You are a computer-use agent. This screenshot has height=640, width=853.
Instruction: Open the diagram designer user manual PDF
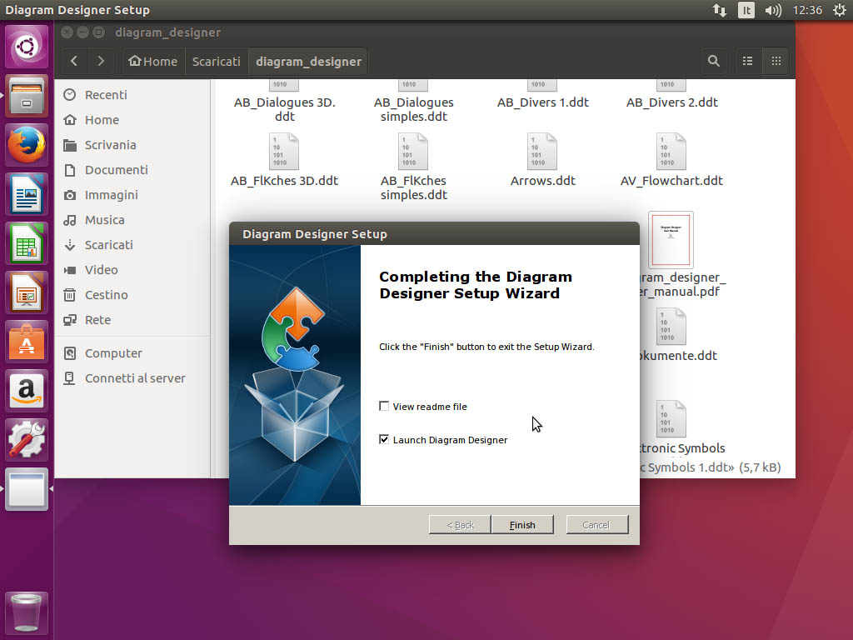click(x=671, y=241)
